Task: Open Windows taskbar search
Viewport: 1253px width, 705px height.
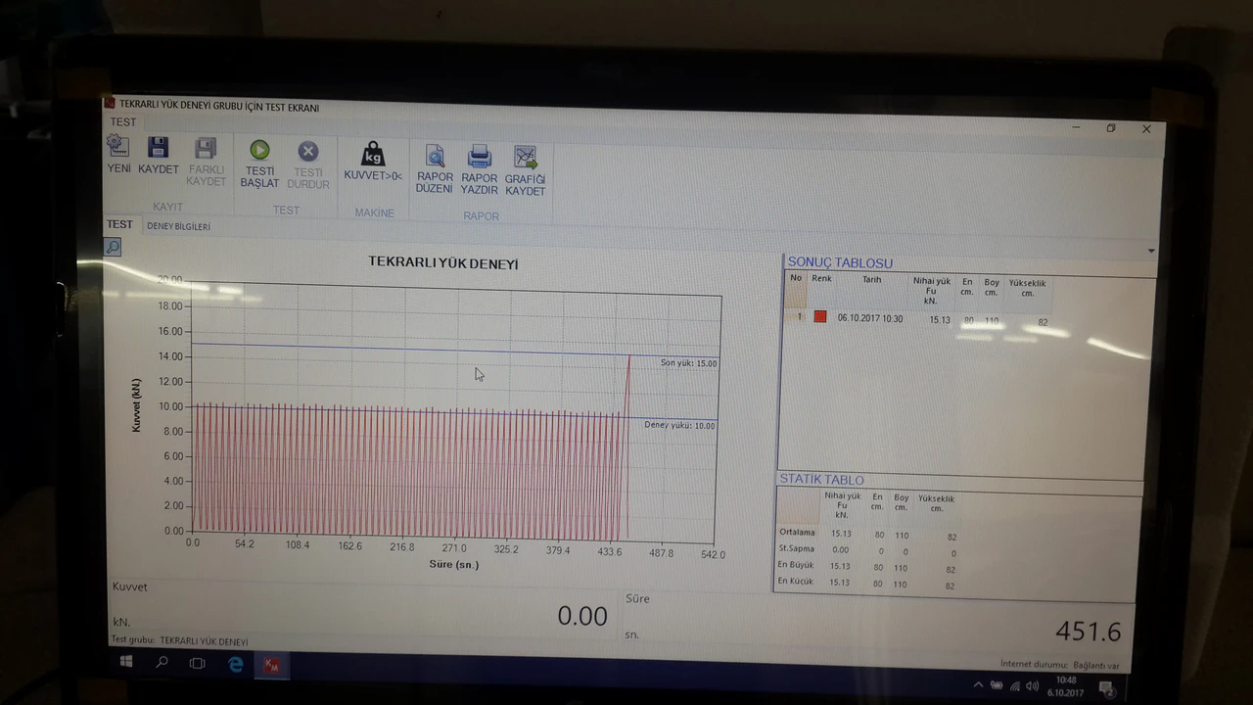Action: [162, 663]
